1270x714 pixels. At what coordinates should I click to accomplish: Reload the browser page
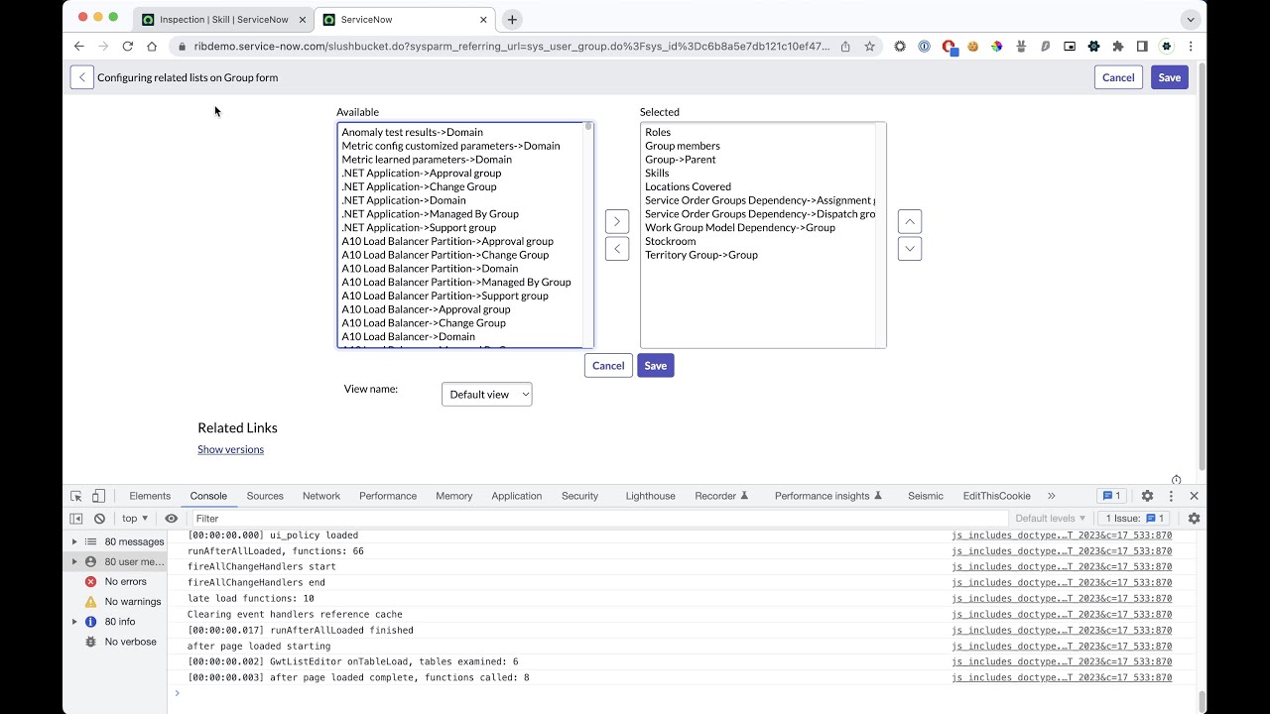pos(128,46)
